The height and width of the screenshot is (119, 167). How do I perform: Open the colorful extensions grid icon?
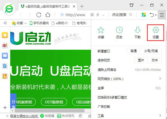click(x=144, y=15)
